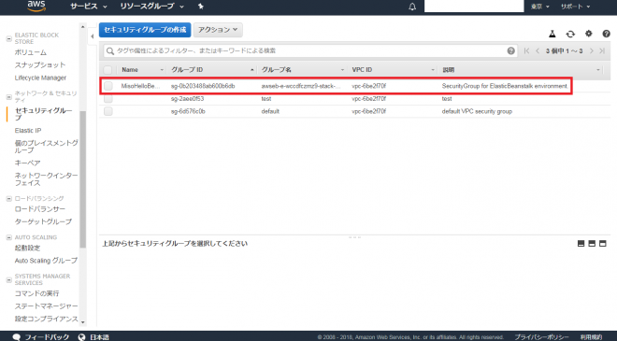Open the サポート menu
Viewport: 617px width, 341px height.
[x=575, y=7]
